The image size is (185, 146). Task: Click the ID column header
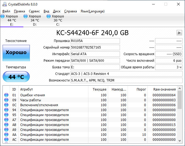(14, 89)
